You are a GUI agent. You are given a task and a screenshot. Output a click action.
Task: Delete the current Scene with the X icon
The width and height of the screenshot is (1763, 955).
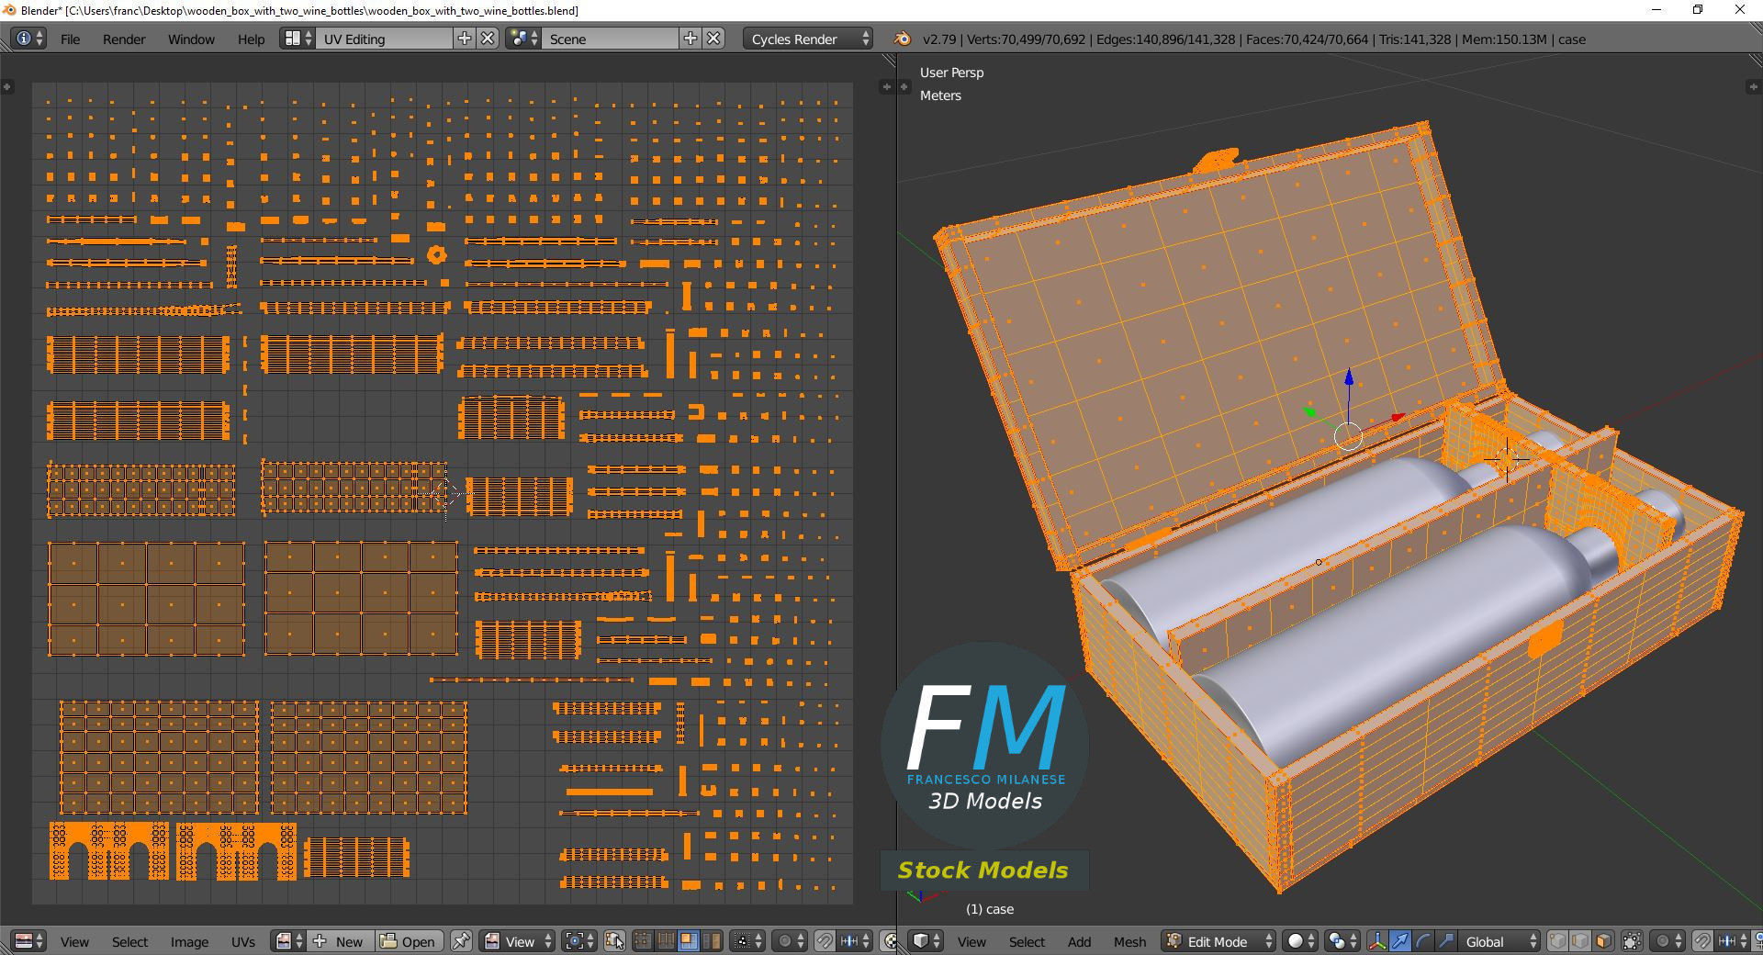pos(713,39)
